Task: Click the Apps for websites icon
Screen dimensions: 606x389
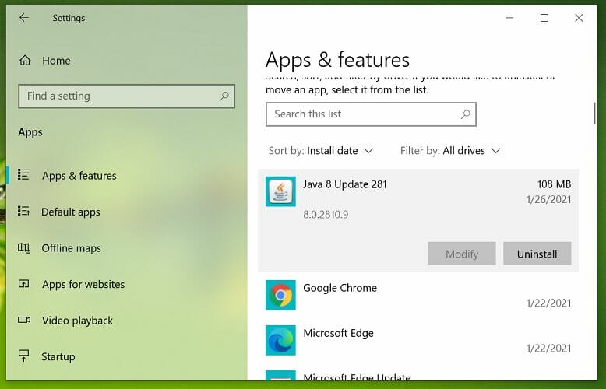Action: (x=24, y=284)
